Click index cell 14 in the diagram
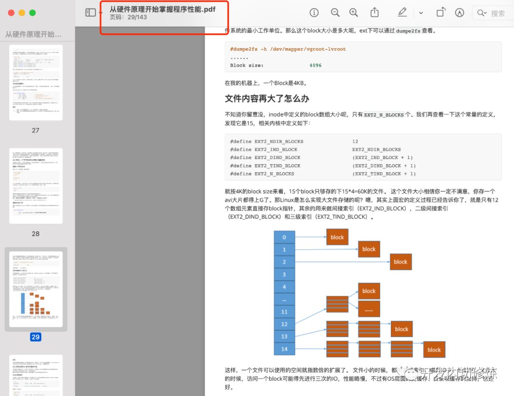The width and height of the screenshot is (514, 396). coord(284,349)
